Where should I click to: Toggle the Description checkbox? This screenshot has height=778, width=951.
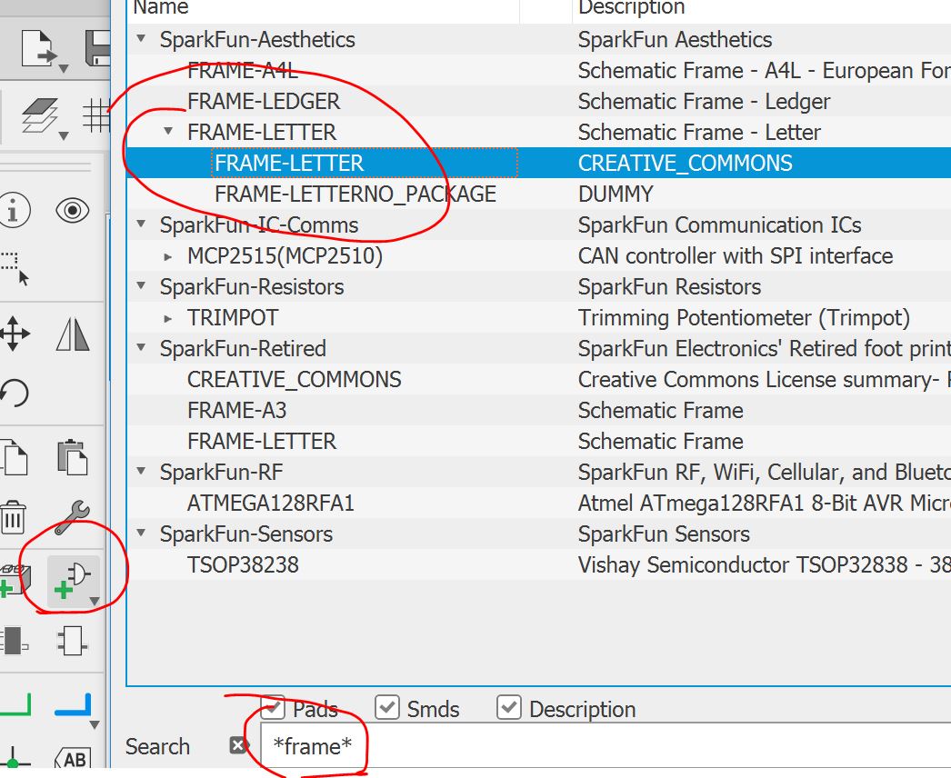tap(509, 707)
